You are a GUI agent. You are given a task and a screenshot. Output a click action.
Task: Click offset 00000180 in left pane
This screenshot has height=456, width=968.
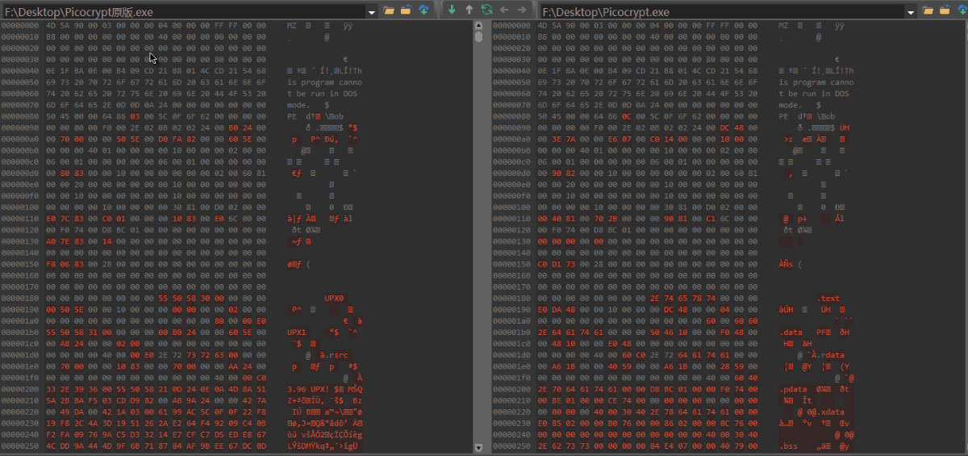click(x=20, y=299)
